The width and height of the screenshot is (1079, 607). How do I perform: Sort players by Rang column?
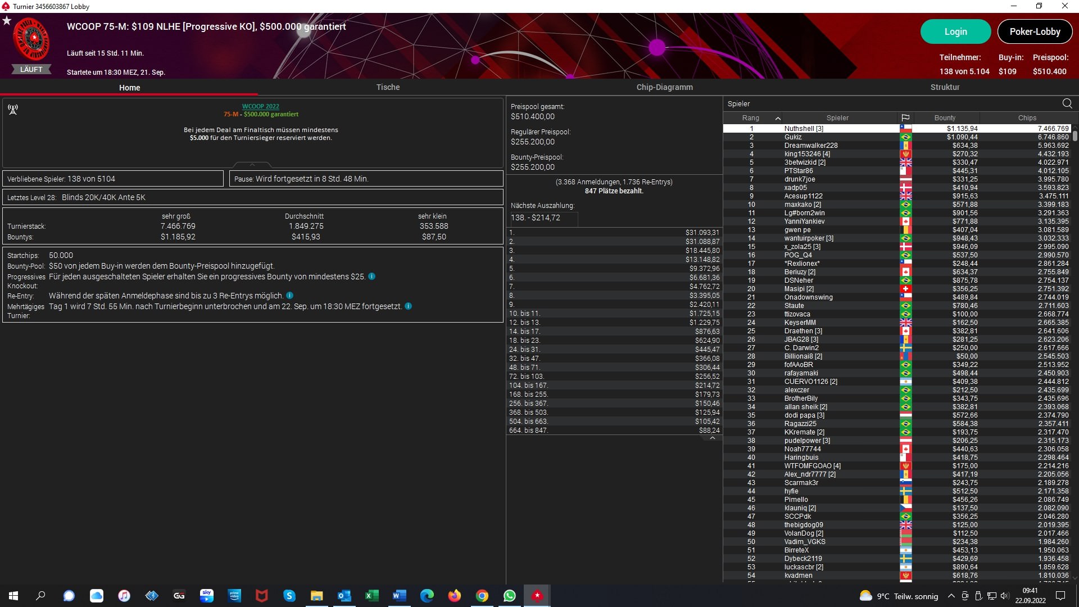click(x=751, y=118)
